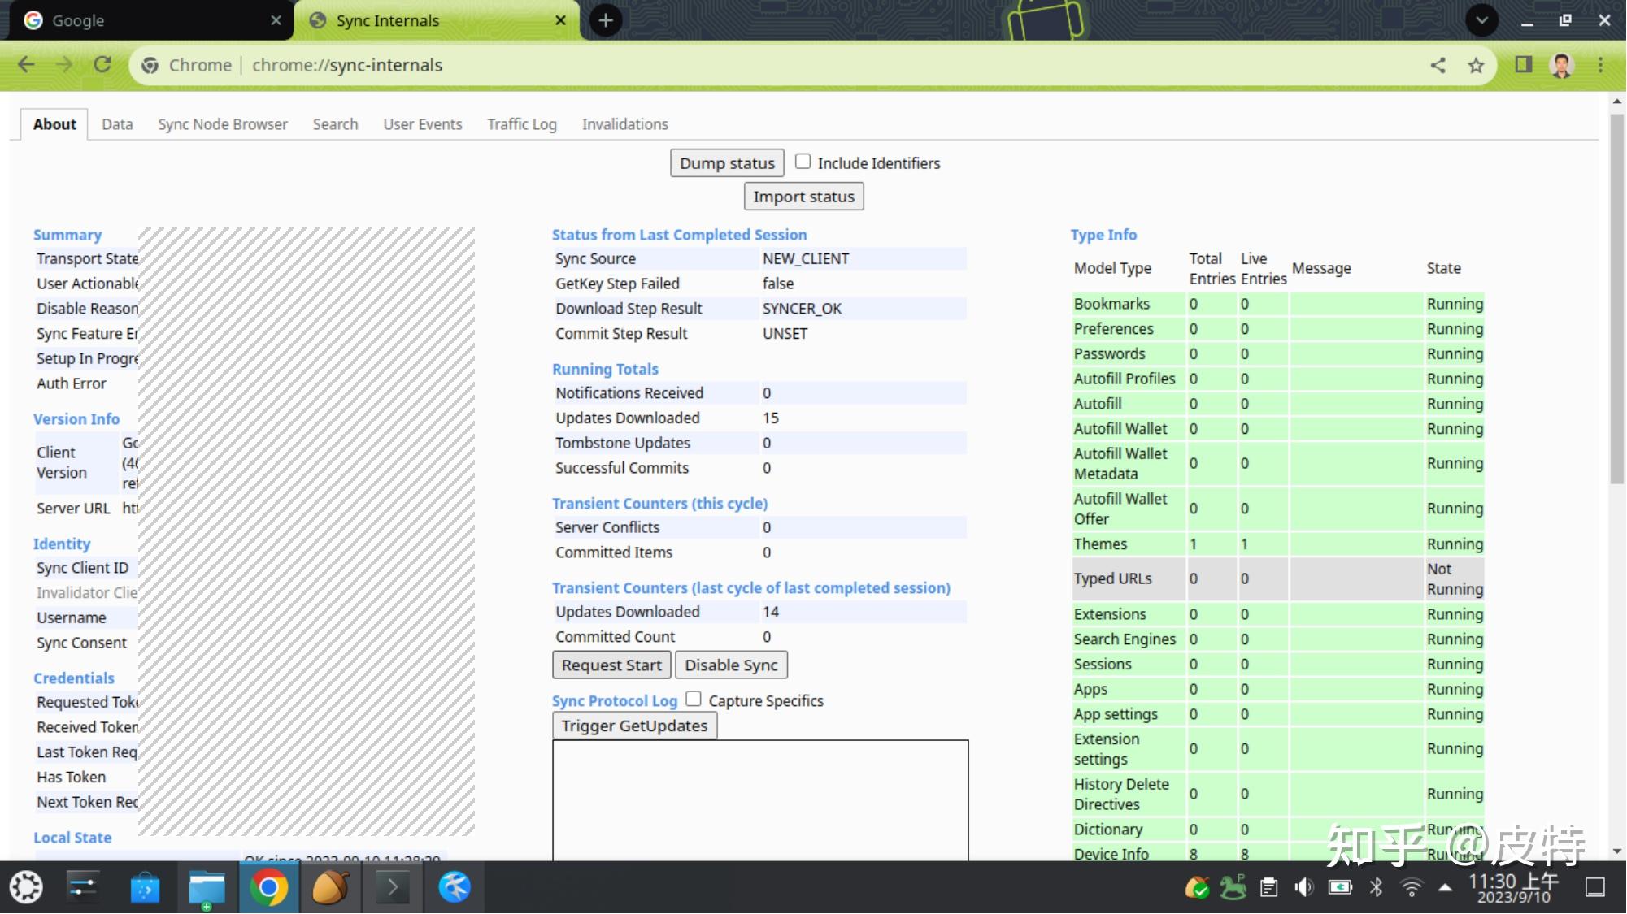1627x914 pixels.
Task: Click the battery tray icon
Action: point(1340,887)
